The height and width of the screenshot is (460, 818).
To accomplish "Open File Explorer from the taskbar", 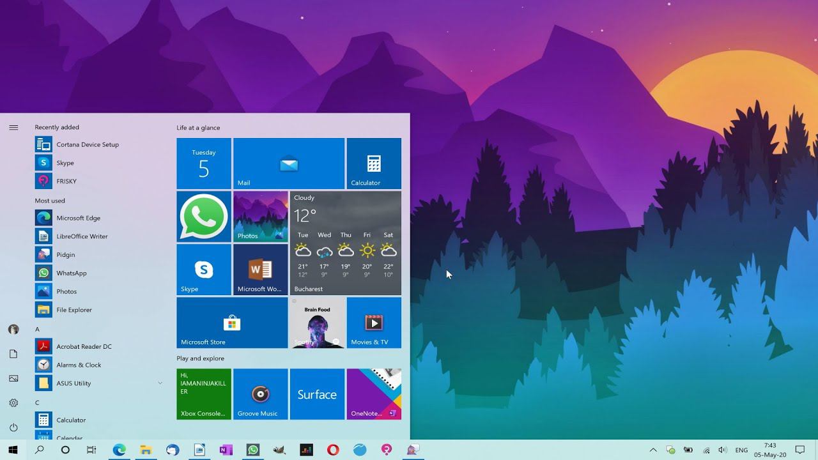I will point(146,450).
